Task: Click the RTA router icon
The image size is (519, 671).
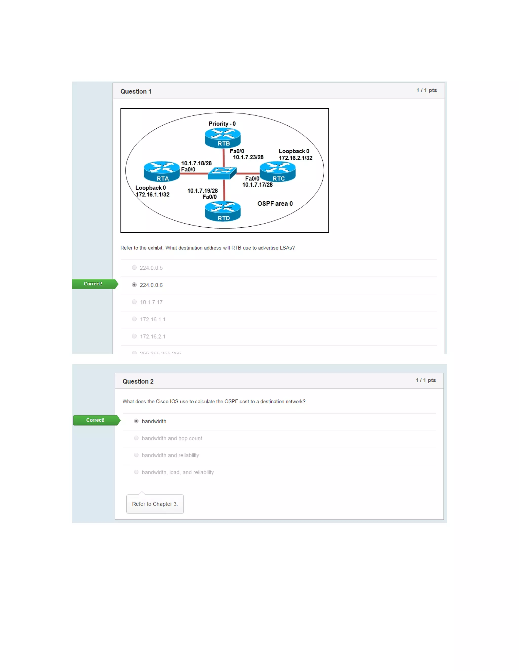Action: [x=161, y=171]
